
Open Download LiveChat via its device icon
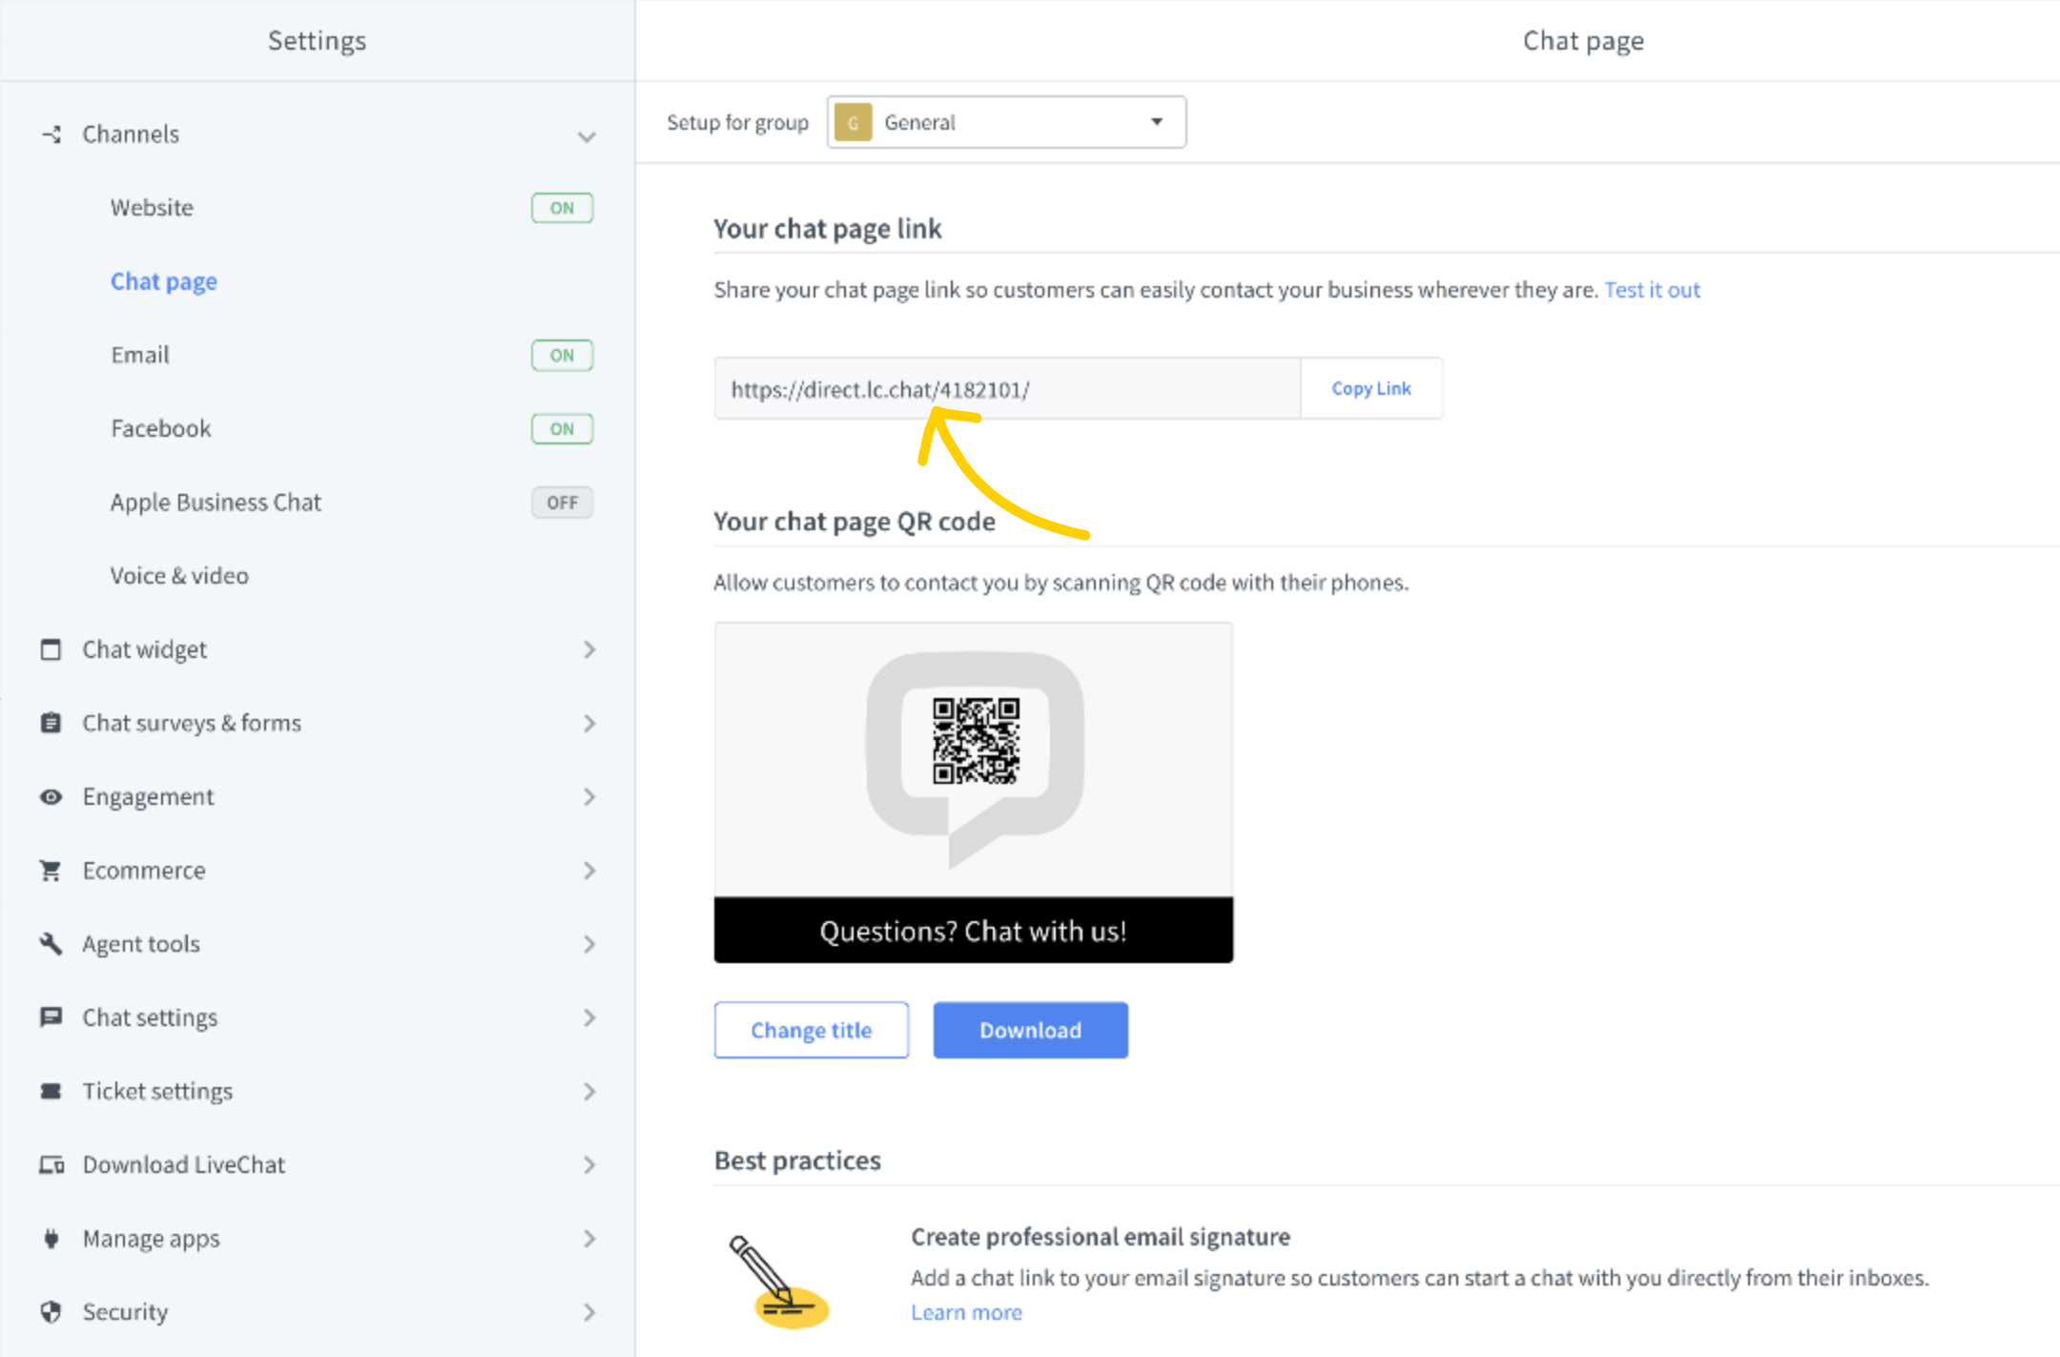(51, 1164)
